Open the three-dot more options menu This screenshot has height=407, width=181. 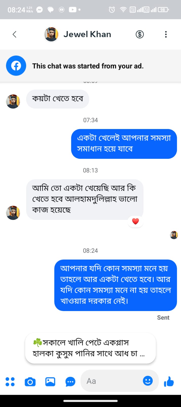(x=166, y=34)
